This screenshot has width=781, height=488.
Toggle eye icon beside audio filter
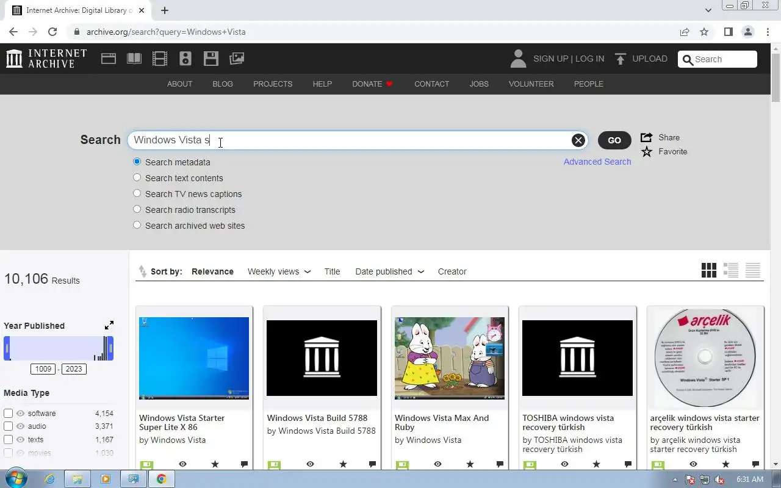pos(21,426)
